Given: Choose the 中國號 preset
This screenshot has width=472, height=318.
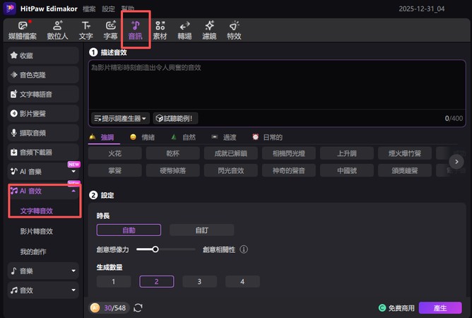Looking at the screenshot, I should pos(347,170).
